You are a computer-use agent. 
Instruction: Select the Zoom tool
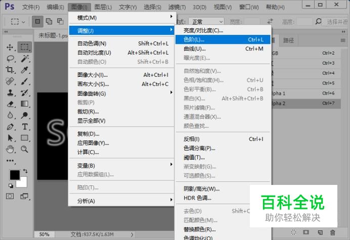pos(25,149)
